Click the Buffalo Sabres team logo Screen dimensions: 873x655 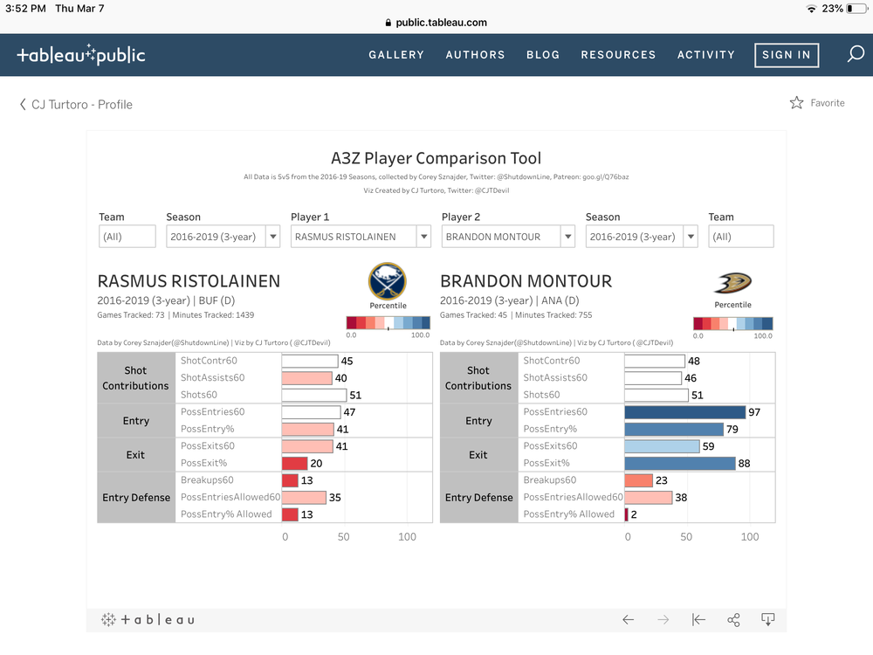pos(388,281)
